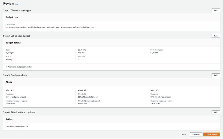Viewport: 223px width, 139px height.
Task: Edit Step 4 Attach actions
Action: [x=216, y=112]
